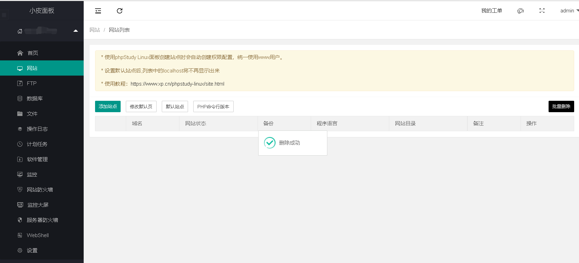Collapse the sidebar with the menu-fold icon
This screenshot has height=263, width=579.
(x=98, y=11)
